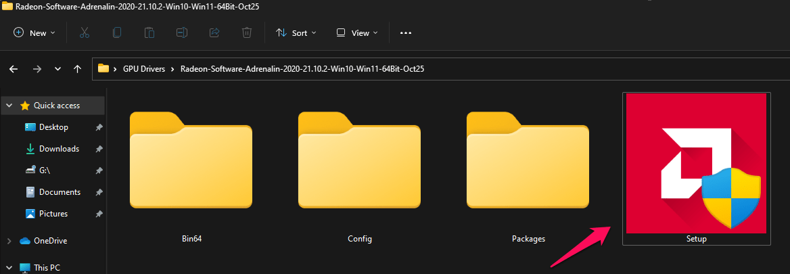Screen dimensions: 790x274
Task: Click GPU Drivers in address breadcrumb
Action: point(144,69)
